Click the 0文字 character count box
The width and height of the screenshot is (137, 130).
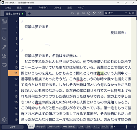[x=13, y=127]
